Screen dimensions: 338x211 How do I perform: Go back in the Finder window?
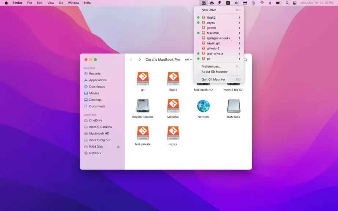[x=131, y=60]
